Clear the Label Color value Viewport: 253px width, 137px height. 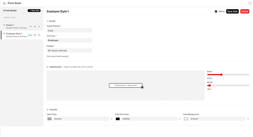coord(111,119)
